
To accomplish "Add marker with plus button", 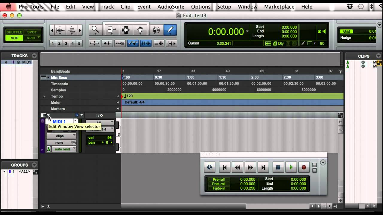I will click(x=118, y=109).
